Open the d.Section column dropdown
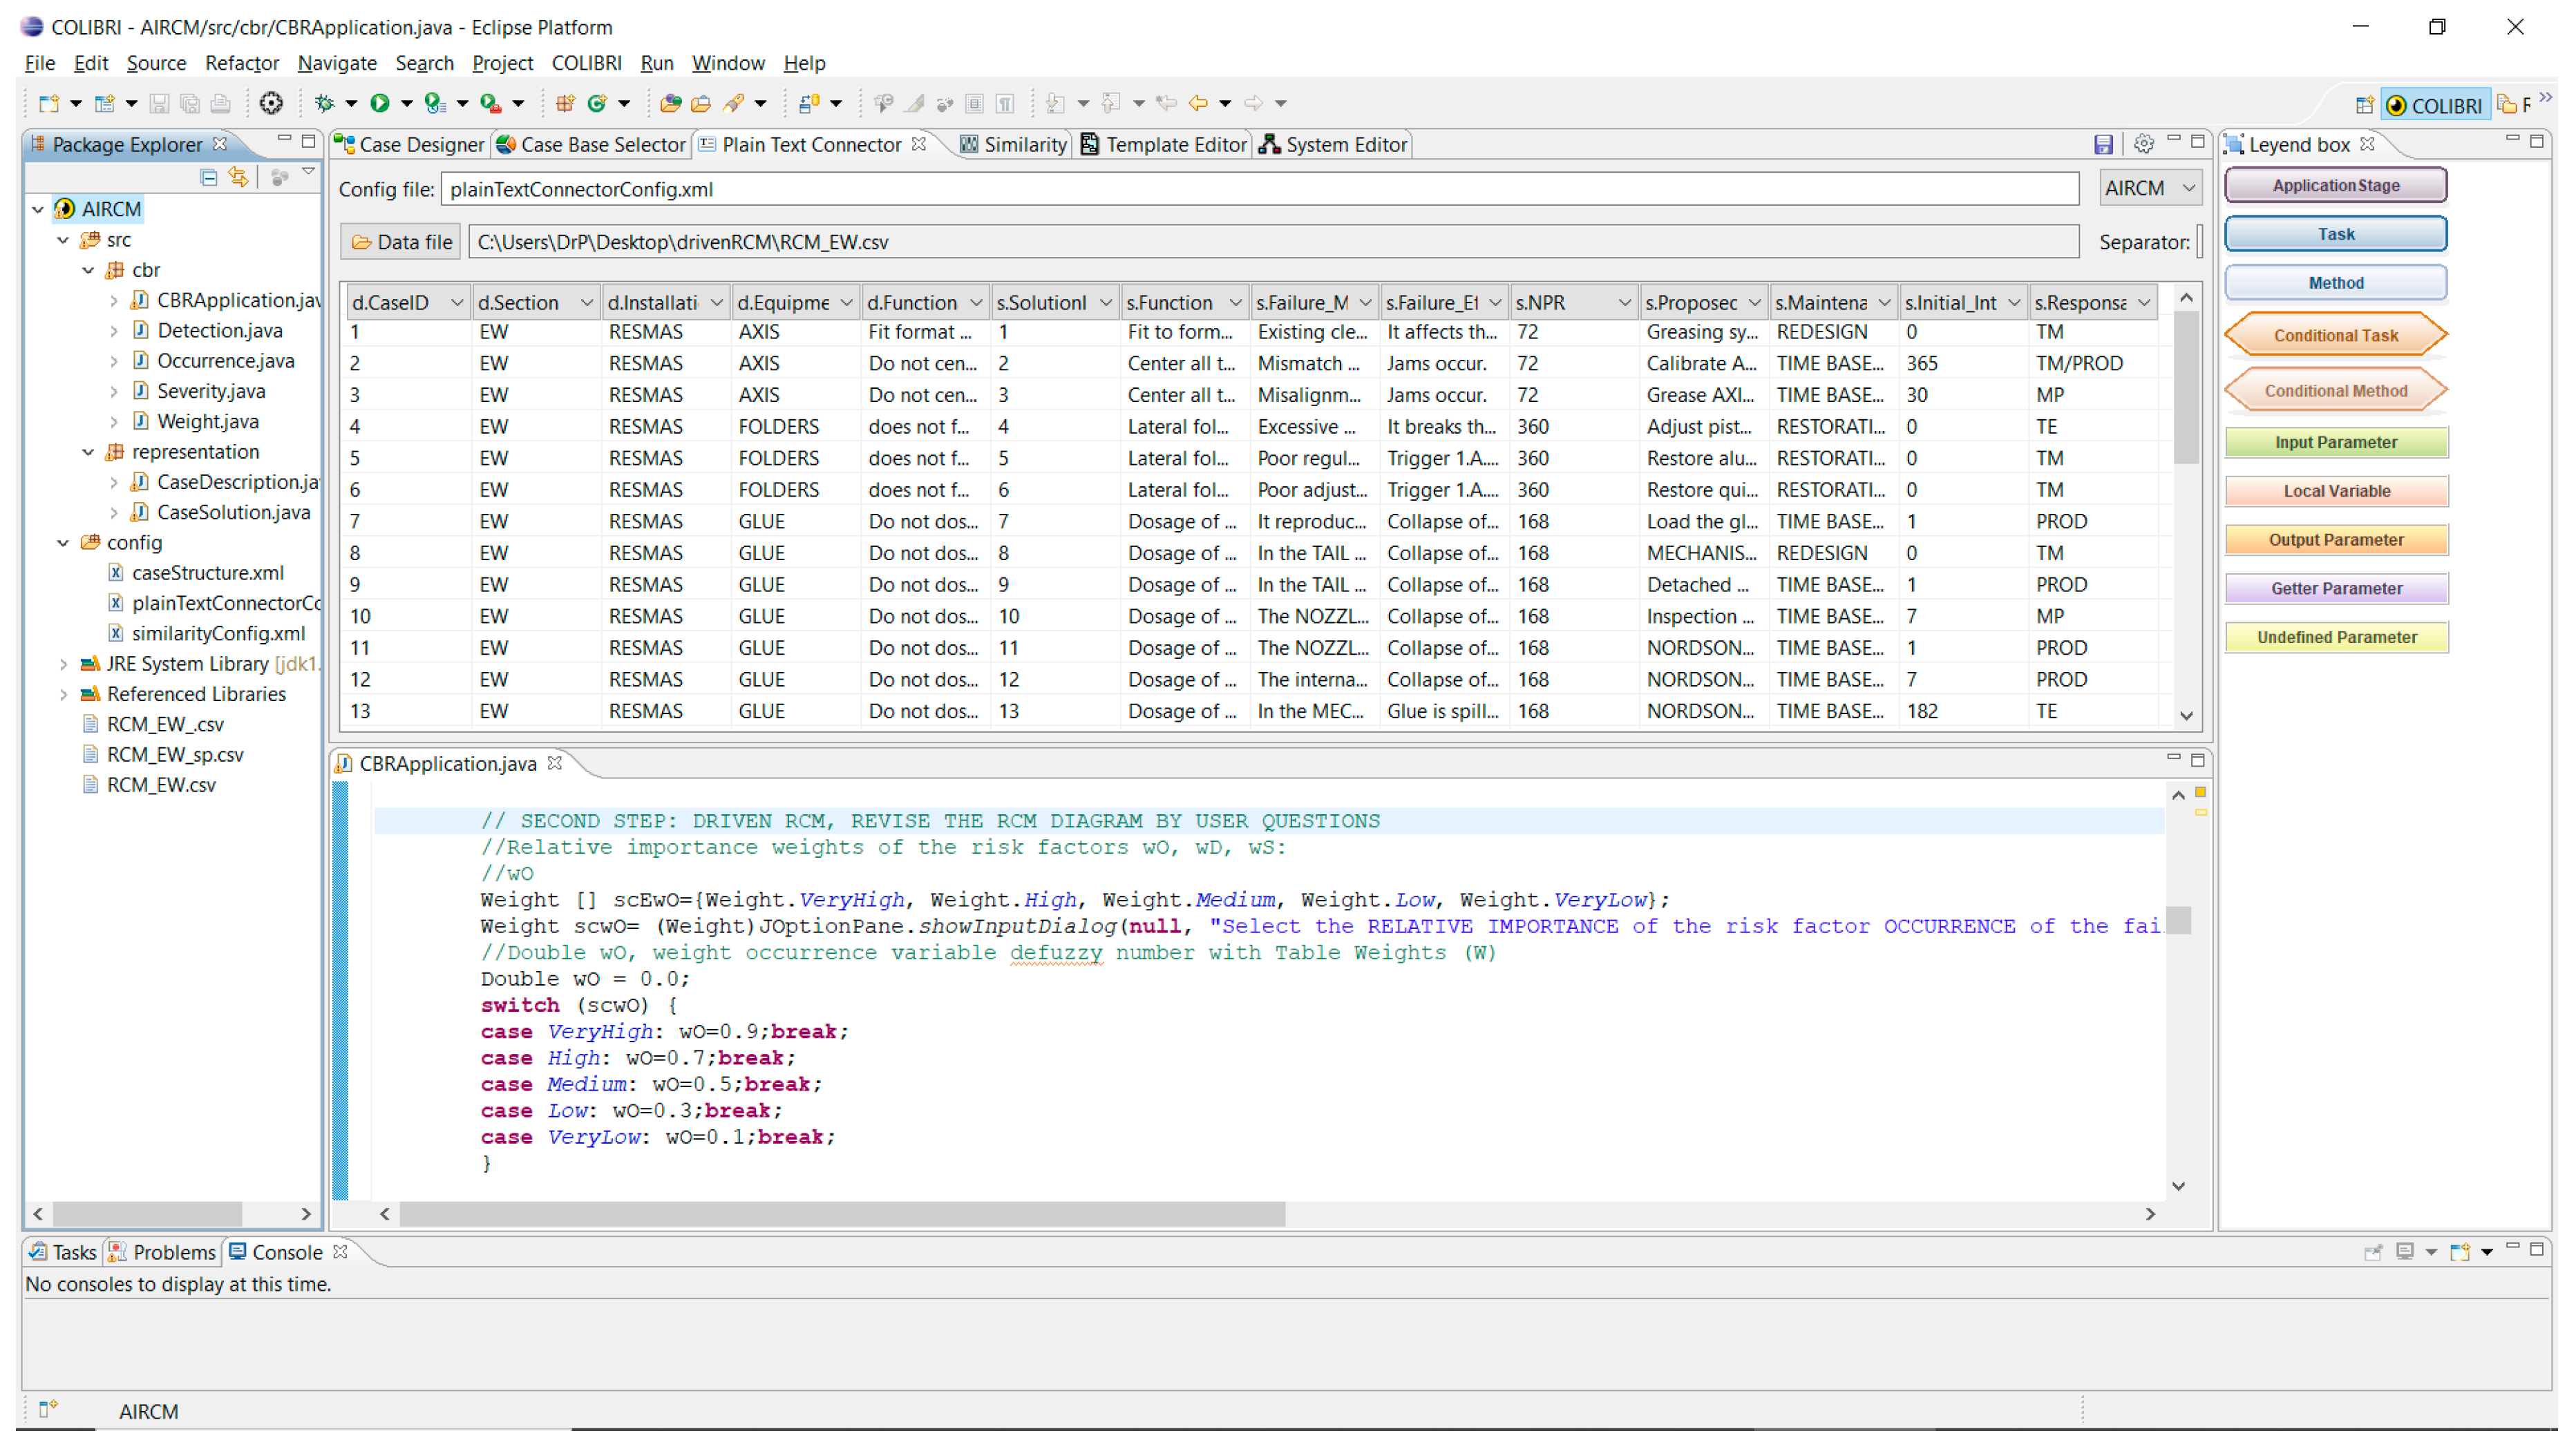This screenshot has height=1449, width=2576. click(586, 303)
